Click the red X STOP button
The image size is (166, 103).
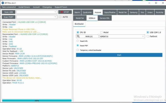pyautogui.click(x=65, y=12)
